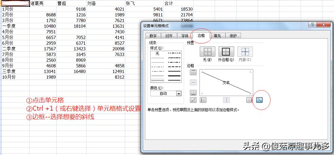This screenshot has height=155, width=334.
Task: Select the 诸葛亮 header cell
Action: (x=43, y=3)
